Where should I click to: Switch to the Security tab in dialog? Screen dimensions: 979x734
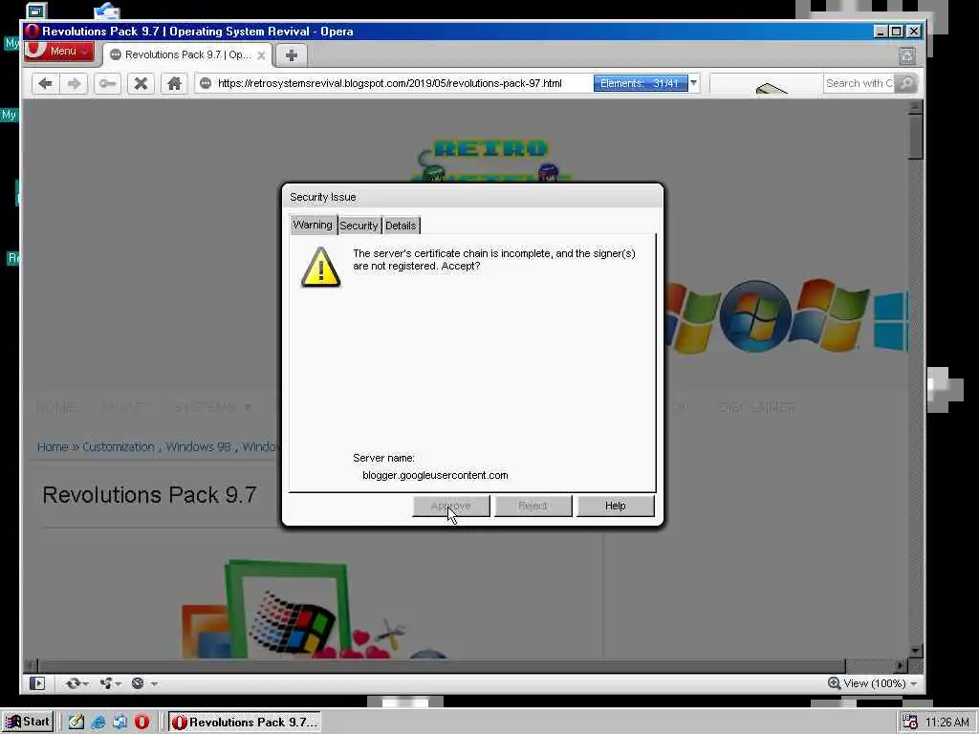359,226
